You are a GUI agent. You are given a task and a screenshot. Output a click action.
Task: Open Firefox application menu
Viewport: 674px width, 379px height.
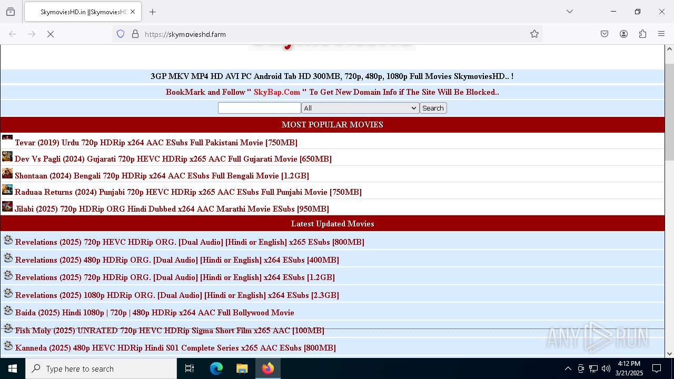pos(661,34)
